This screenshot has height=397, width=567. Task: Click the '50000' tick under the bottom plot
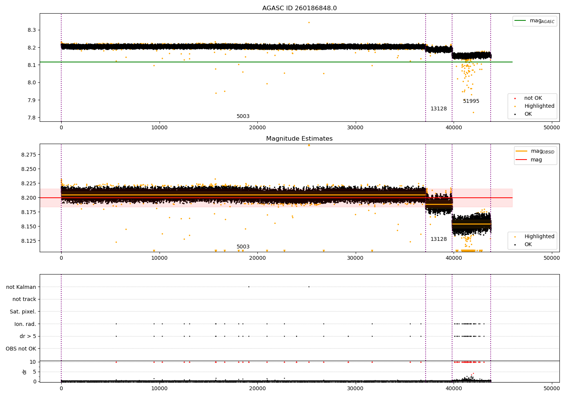[x=552, y=389]
